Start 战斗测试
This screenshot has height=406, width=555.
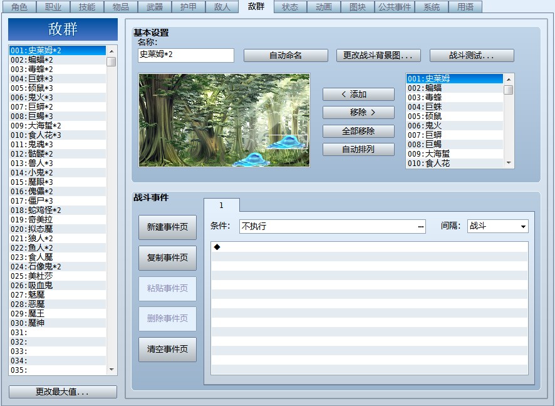(472, 55)
